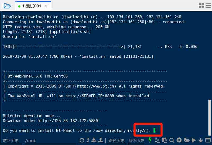Switch to the grid layout view icon
Image resolution: width=212 pixels, height=145 pixels.
[201, 6]
